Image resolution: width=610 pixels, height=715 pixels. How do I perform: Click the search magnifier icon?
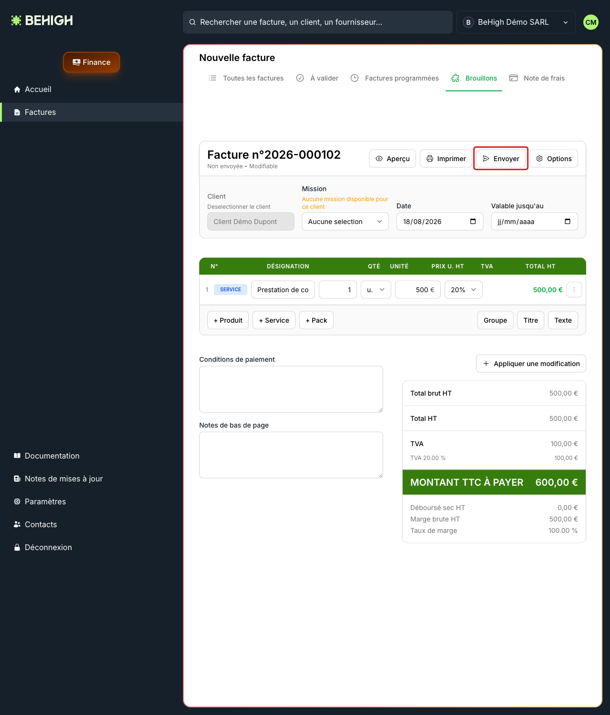(193, 22)
